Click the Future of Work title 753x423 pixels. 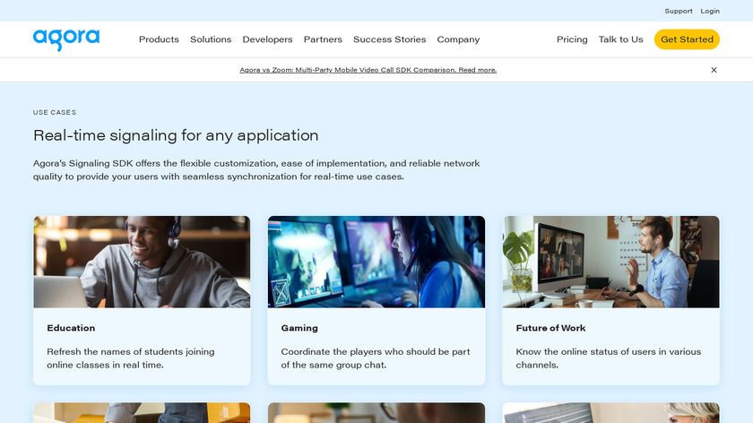tap(550, 328)
